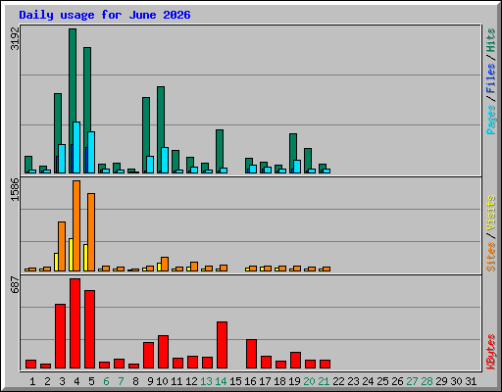The image size is (502, 392).
Task: Click green weekend day label 7
Action: point(121,381)
